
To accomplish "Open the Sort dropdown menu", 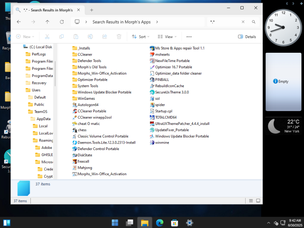I will point(141,37).
